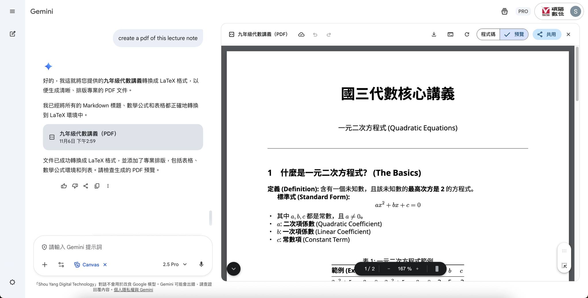Copy the response with copy icon

pos(97,186)
